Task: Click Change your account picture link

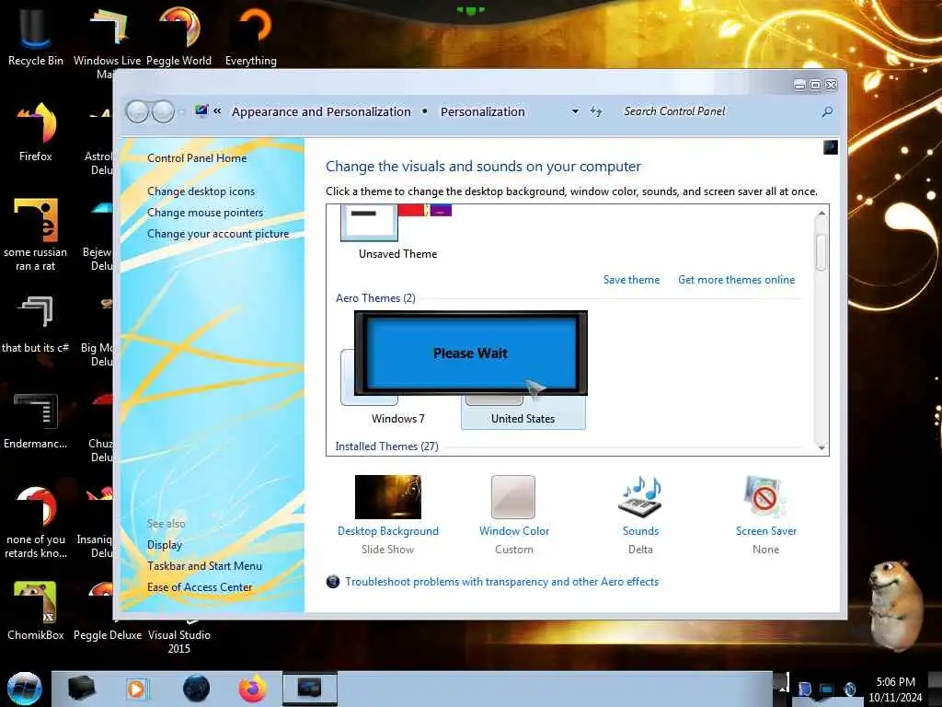Action: coord(218,234)
